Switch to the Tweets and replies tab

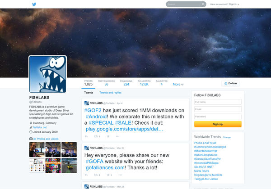point(110,92)
